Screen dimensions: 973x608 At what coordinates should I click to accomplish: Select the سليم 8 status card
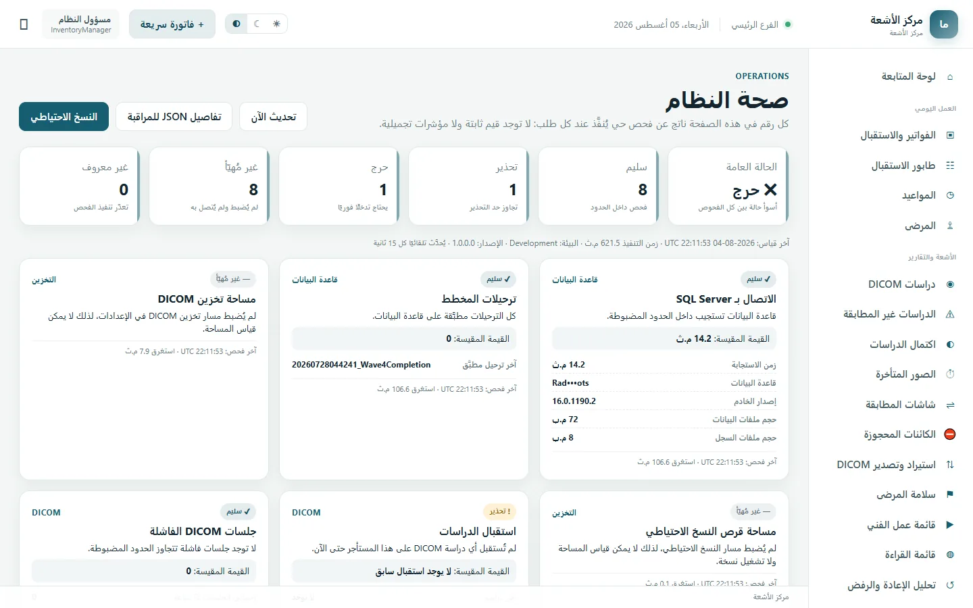pyautogui.click(x=599, y=186)
